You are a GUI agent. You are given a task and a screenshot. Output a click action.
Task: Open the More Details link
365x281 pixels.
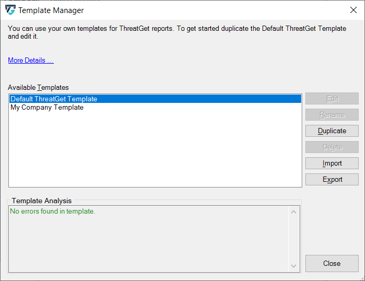(x=31, y=60)
